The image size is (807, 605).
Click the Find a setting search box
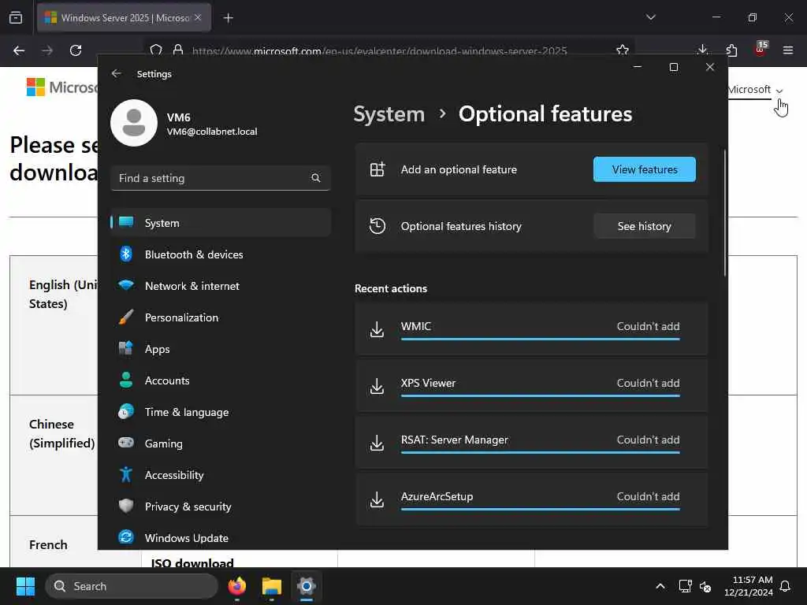[221, 178]
